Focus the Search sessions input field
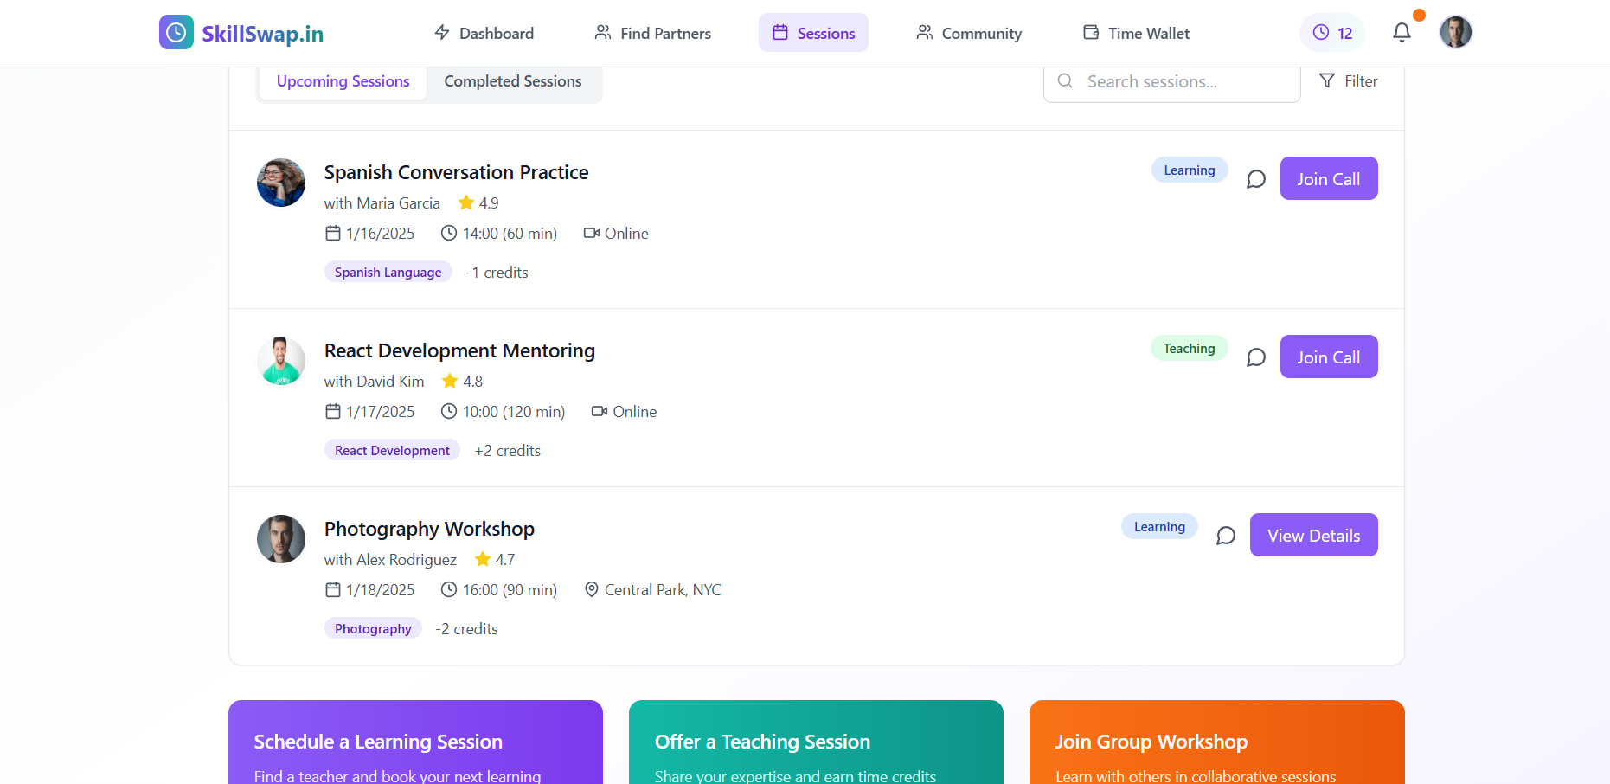The height and width of the screenshot is (784, 1610). click(x=1171, y=81)
